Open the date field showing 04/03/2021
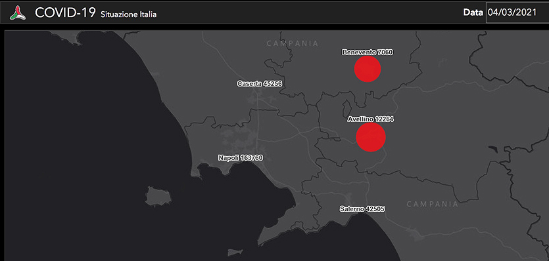Screen dimensions: 549x261 tap(517, 12)
